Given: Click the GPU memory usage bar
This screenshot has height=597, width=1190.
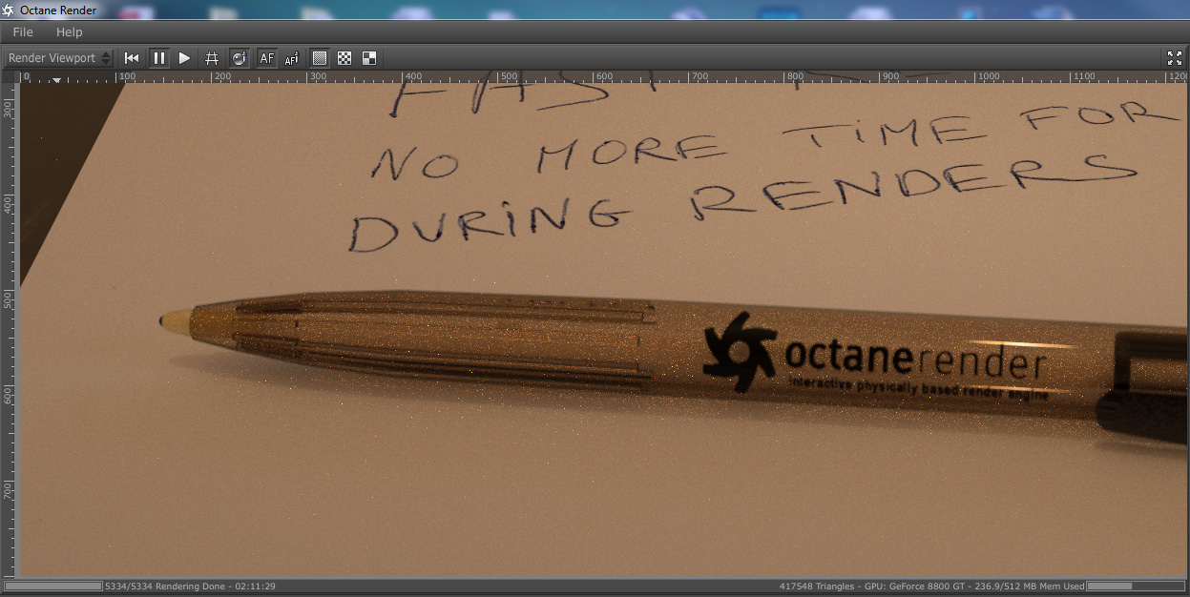Looking at the screenshot, I should [1136, 587].
